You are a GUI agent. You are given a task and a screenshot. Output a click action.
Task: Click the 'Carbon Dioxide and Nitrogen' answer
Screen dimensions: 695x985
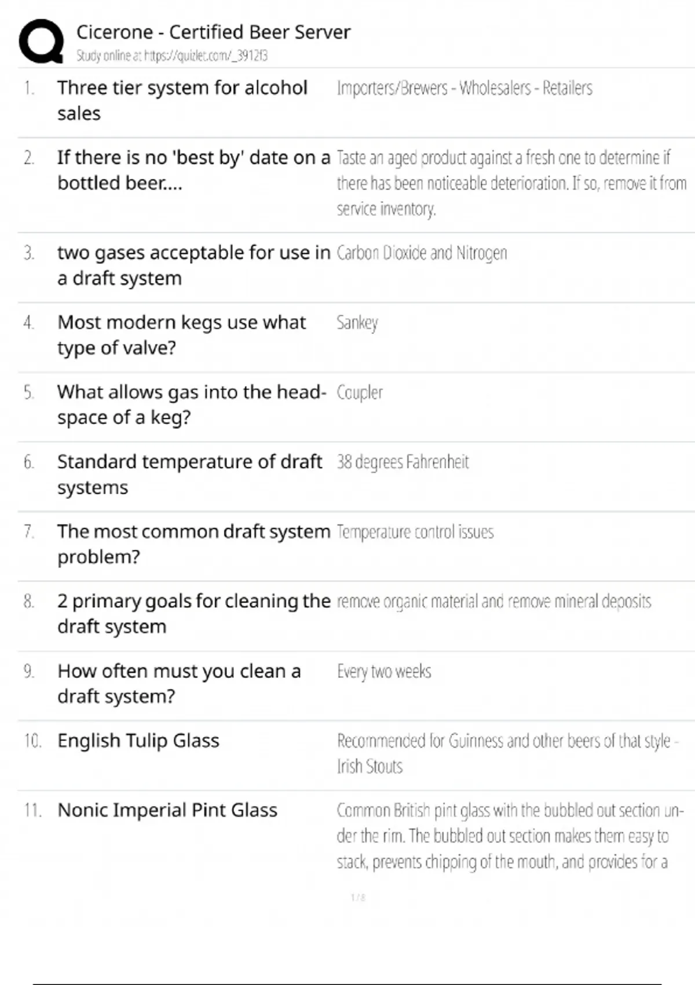(422, 253)
